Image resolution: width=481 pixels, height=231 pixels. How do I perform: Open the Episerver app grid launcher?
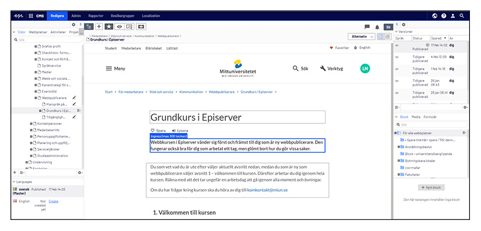click(31, 16)
